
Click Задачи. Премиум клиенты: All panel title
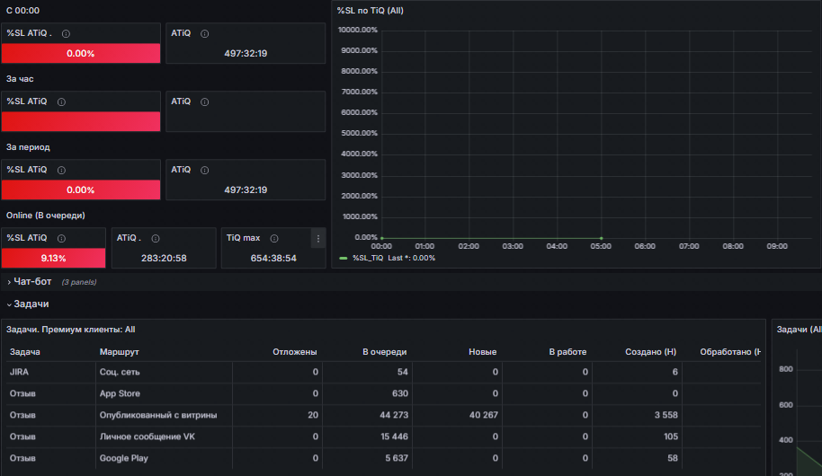71,330
